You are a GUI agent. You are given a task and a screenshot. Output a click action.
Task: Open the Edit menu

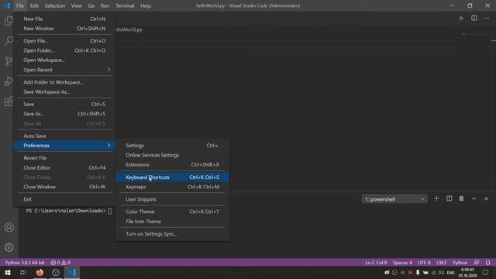pos(34,5)
